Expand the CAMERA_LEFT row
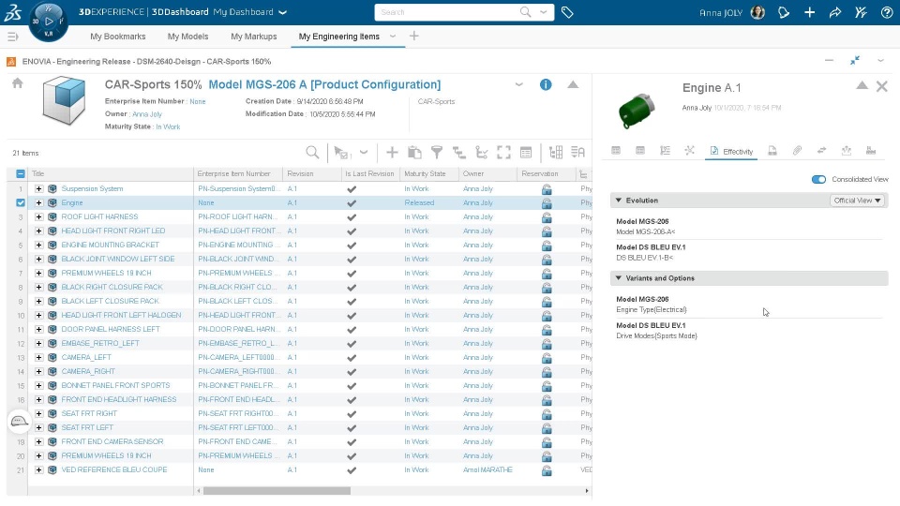The height and width of the screenshot is (506, 900). (x=38, y=357)
